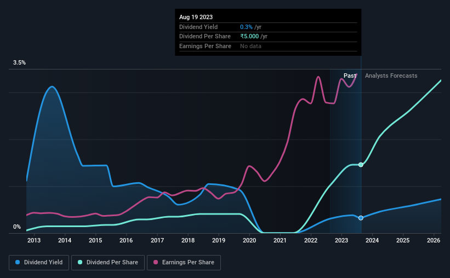Click the blue data point marker at Aug 2023

pos(361,218)
